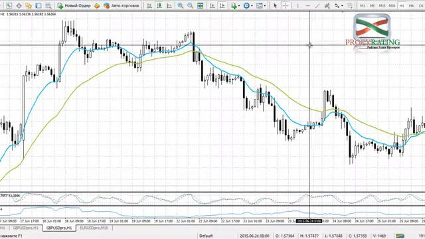Draw a Horizontal Line tool
Screen dimensions: 425x239
point(307,5)
